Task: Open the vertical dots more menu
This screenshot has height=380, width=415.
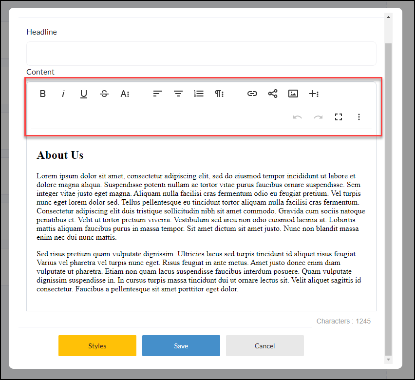Action: [359, 117]
